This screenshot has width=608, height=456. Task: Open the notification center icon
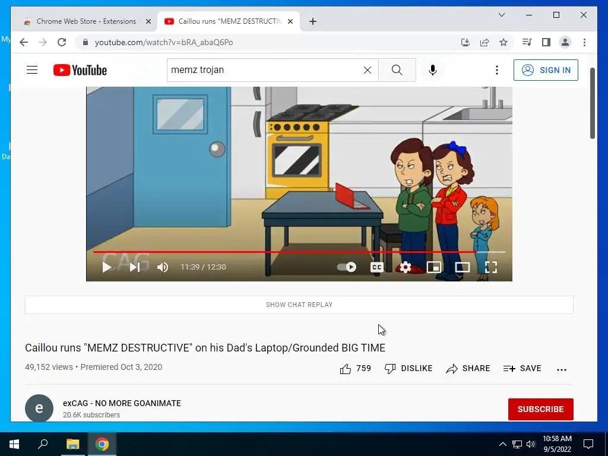point(588,444)
